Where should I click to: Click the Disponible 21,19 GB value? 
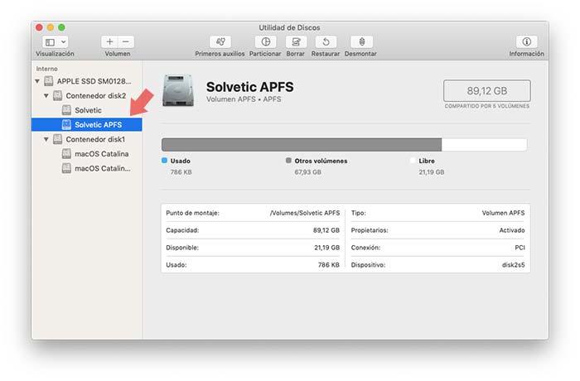327,248
